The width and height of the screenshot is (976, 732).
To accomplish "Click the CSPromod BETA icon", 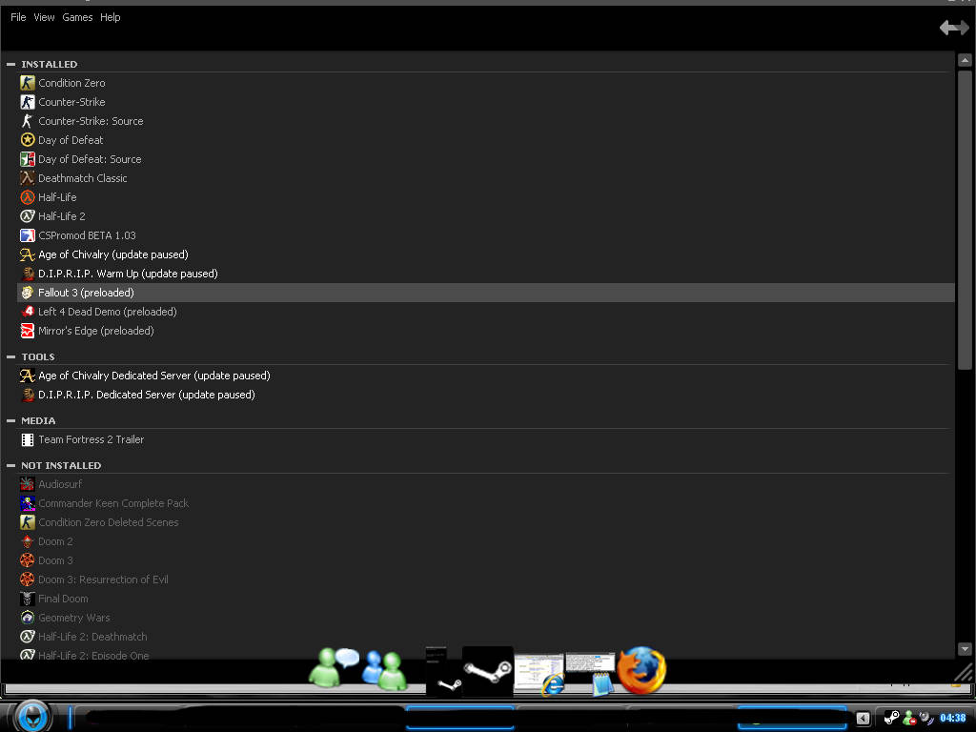I will pyautogui.click(x=28, y=235).
